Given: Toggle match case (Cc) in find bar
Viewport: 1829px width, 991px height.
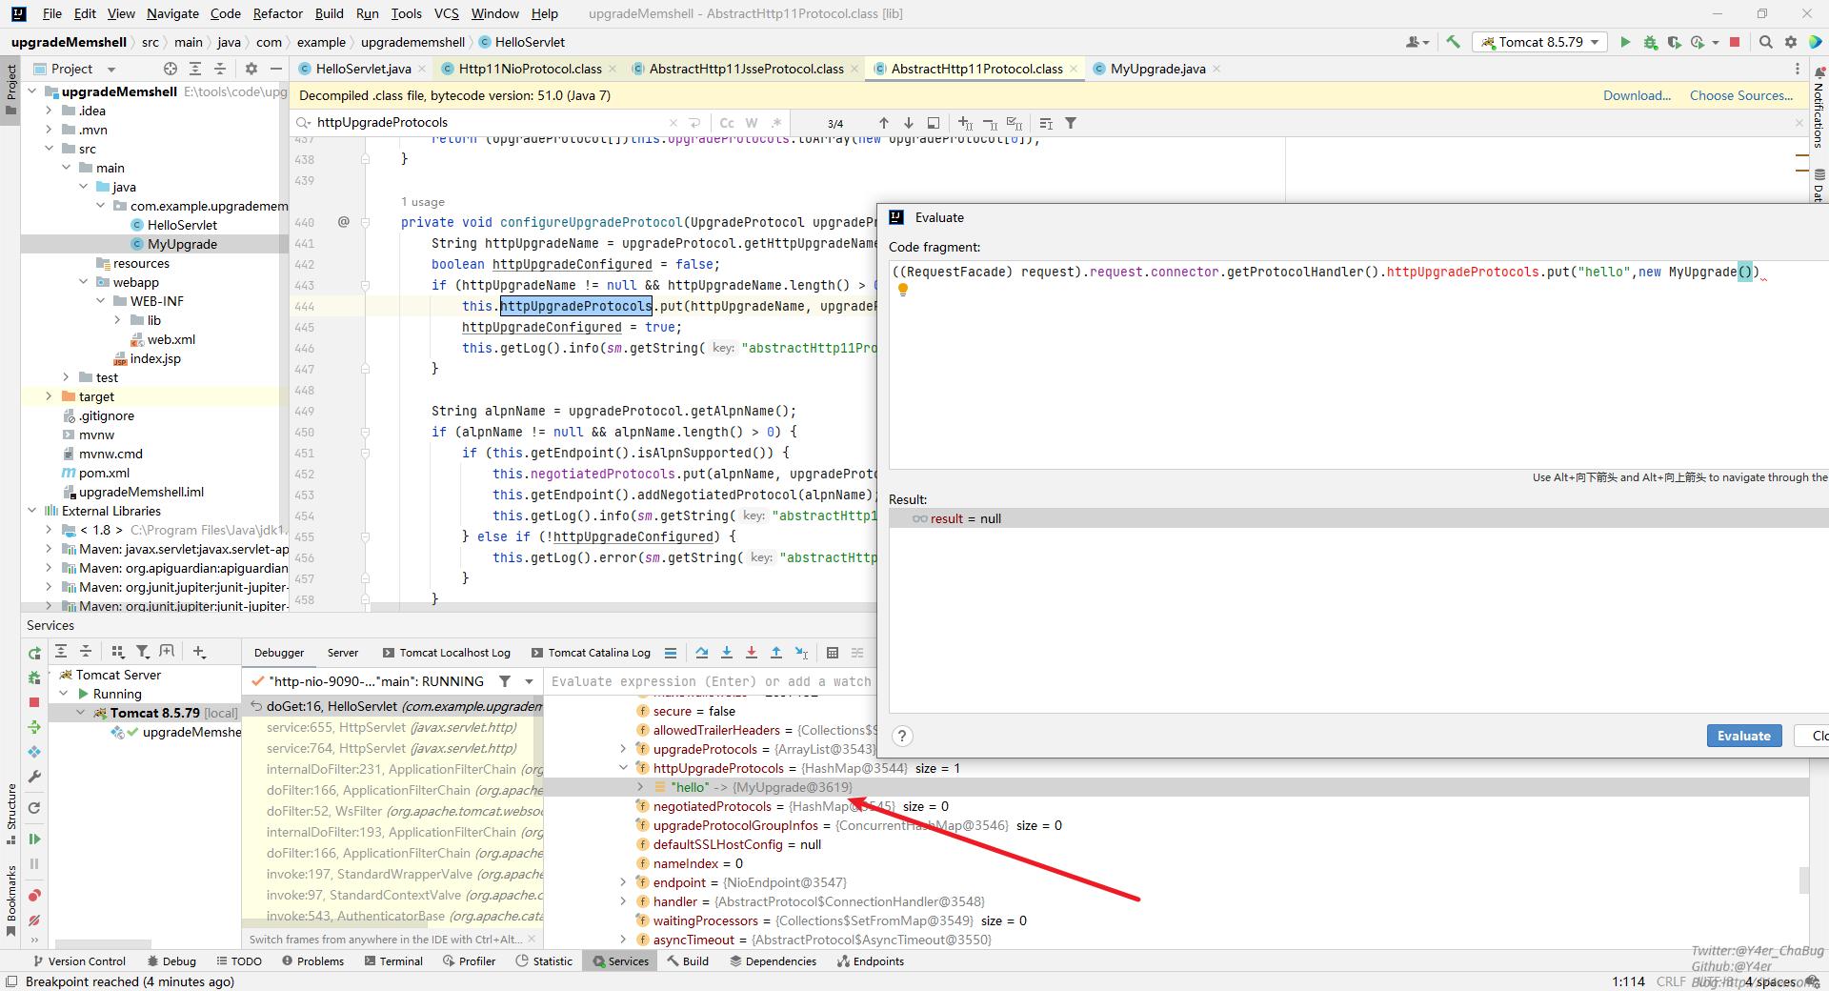Looking at the screenshot, I should click(x=727, y=123).
